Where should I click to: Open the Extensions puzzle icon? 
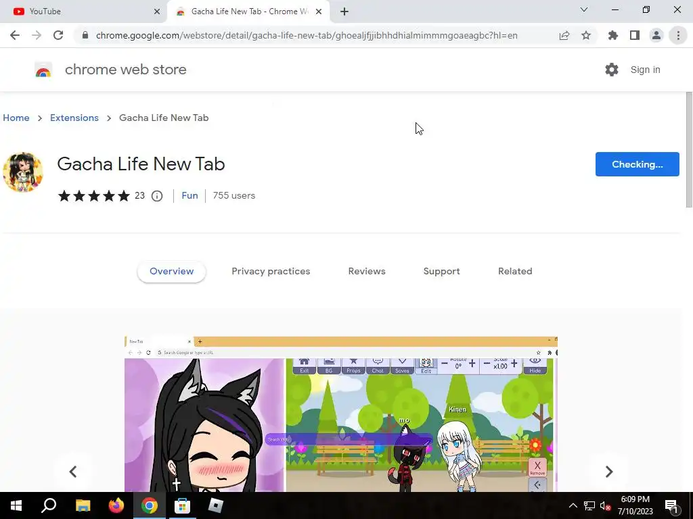[612, 35]
